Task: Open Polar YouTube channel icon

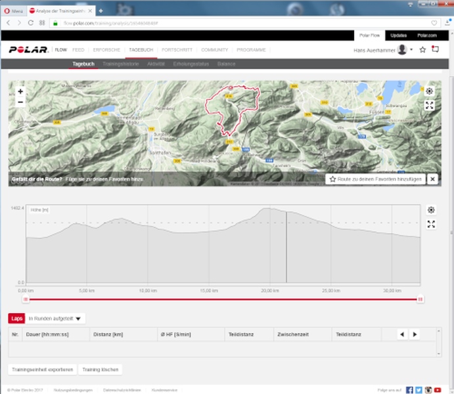Action: click(439, 389)
